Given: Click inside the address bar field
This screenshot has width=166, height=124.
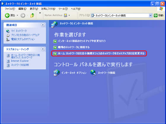Looking at the screenshot, I should tap(120, 15).
